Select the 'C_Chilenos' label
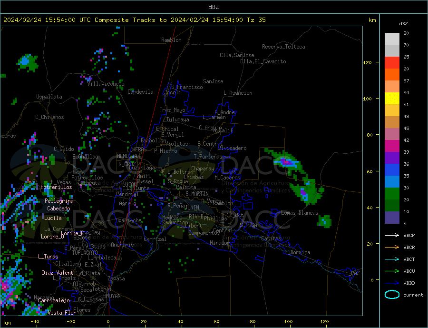The height and width of the screenshot is (328, 428). pyautogui.click(x=49, y=117)
